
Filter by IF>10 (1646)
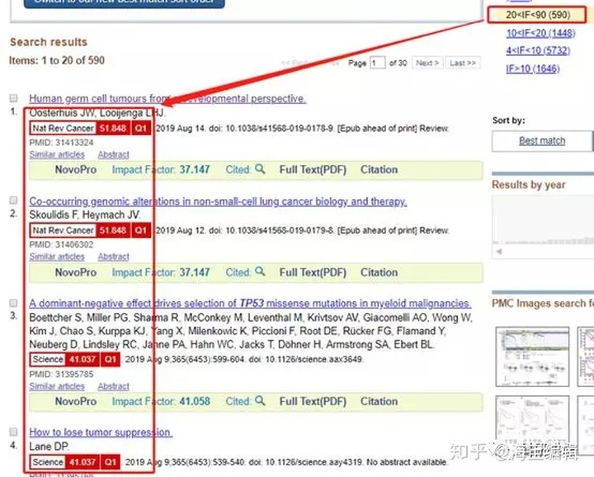coord(533,68)
